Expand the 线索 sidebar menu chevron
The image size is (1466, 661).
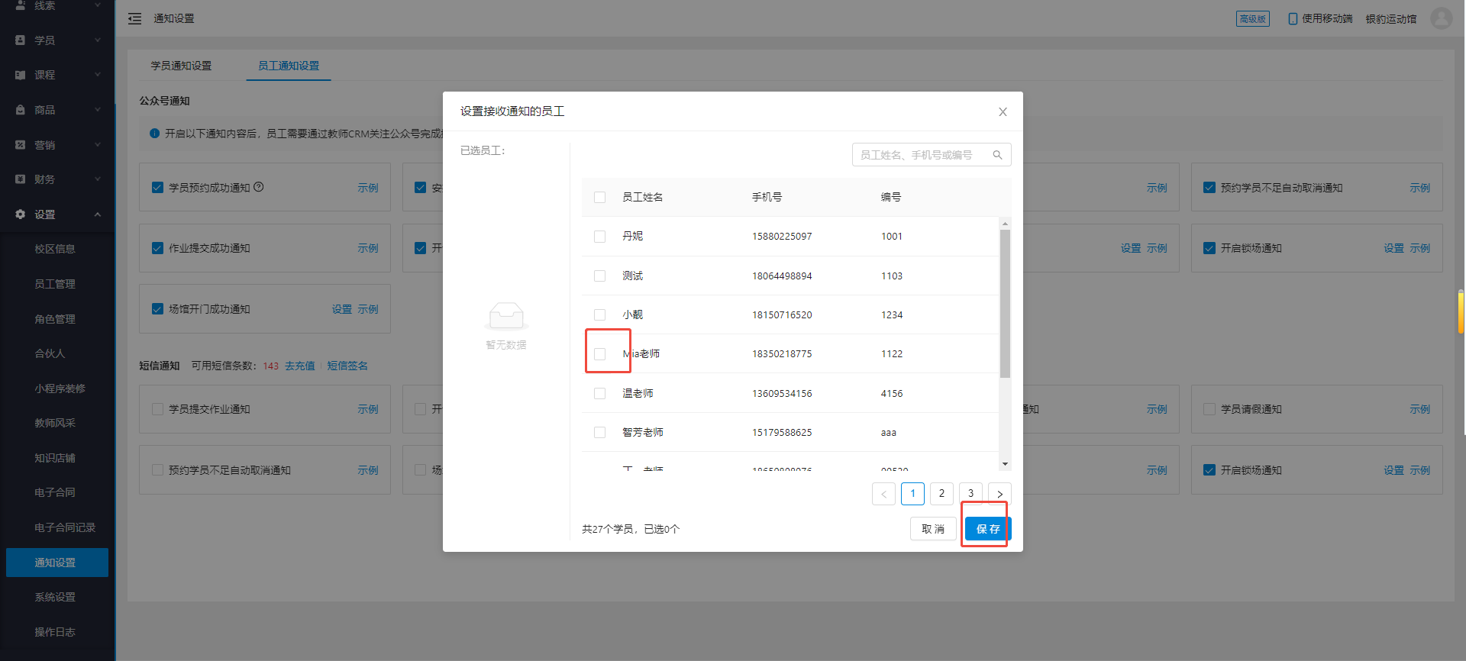point(98,5)
